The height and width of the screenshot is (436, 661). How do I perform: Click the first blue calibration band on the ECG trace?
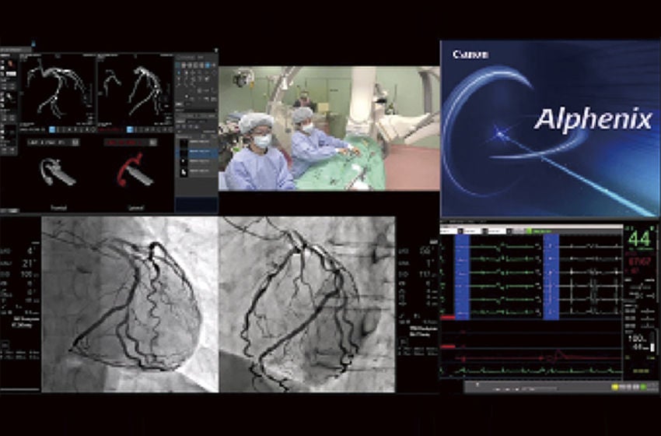462,277
